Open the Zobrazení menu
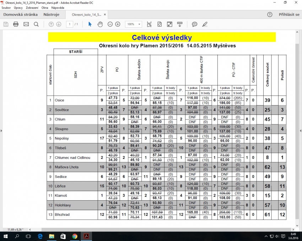This screenshot has width=302, height=241. coord(32,8)
